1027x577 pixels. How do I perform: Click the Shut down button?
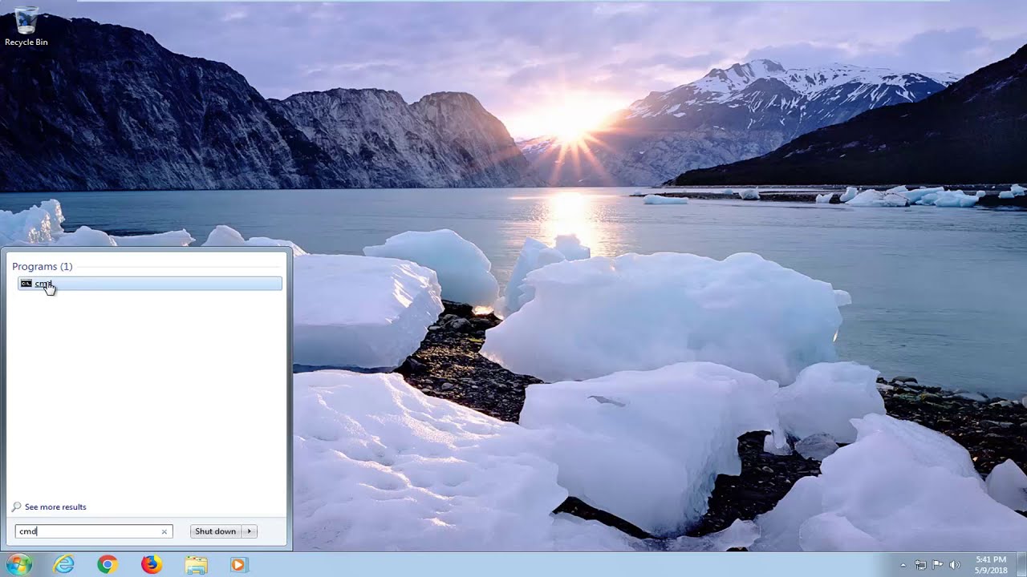(216, 531)
